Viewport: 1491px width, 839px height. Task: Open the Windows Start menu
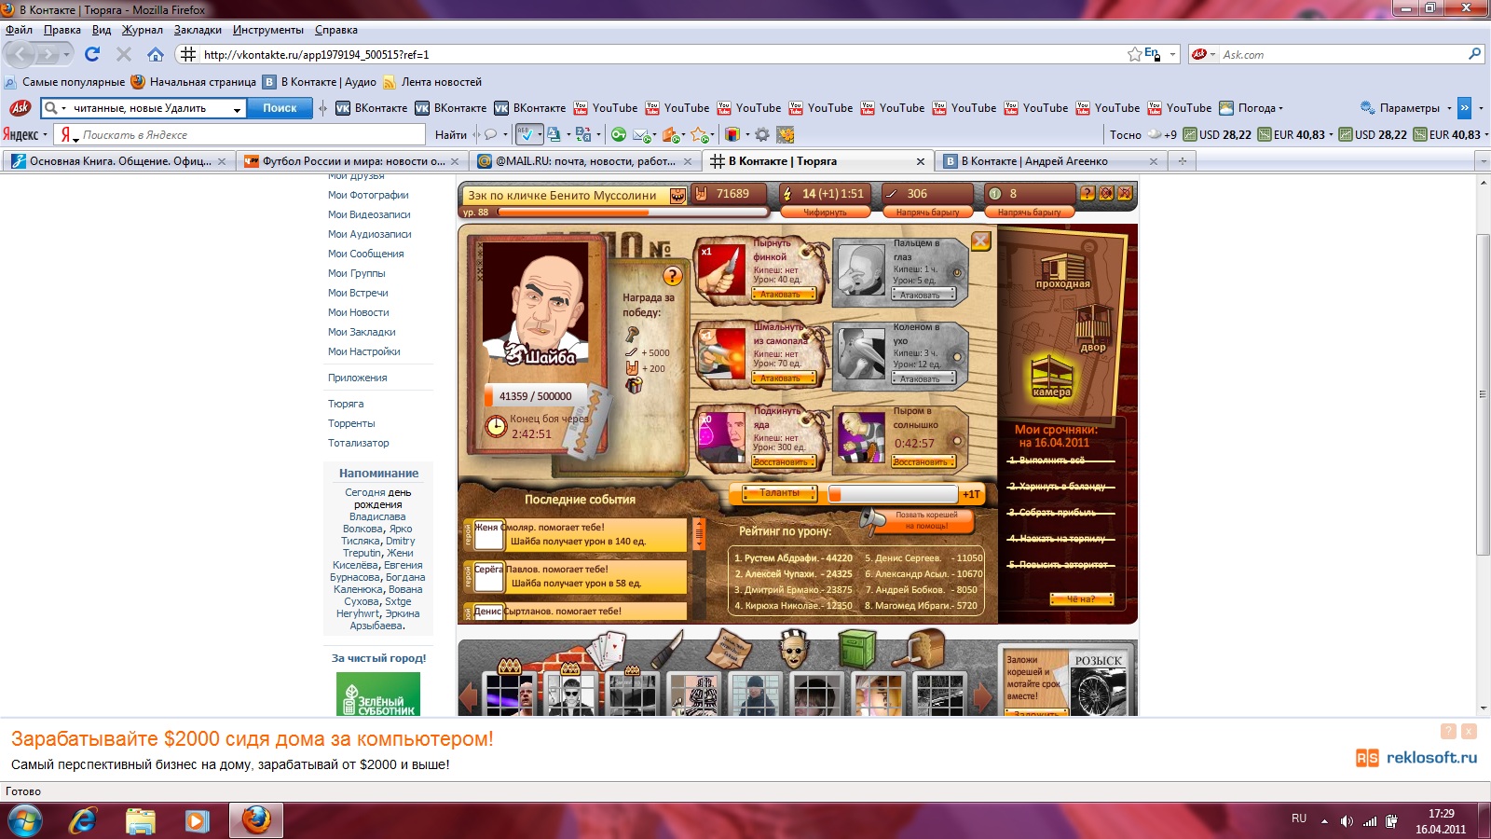[x=25, y=821]
